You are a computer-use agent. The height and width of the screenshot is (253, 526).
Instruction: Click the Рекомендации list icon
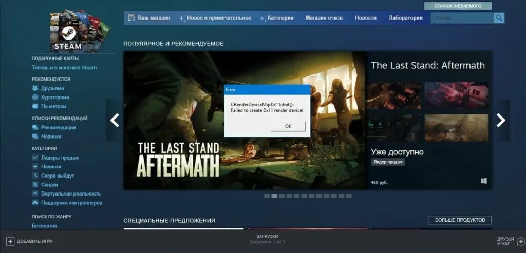tap(35, 127)
